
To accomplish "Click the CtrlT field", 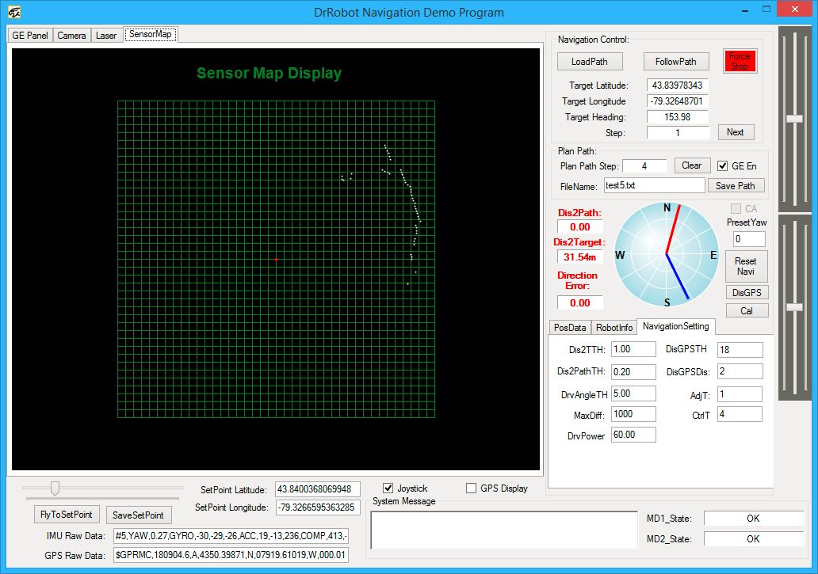I will point(740,414).
